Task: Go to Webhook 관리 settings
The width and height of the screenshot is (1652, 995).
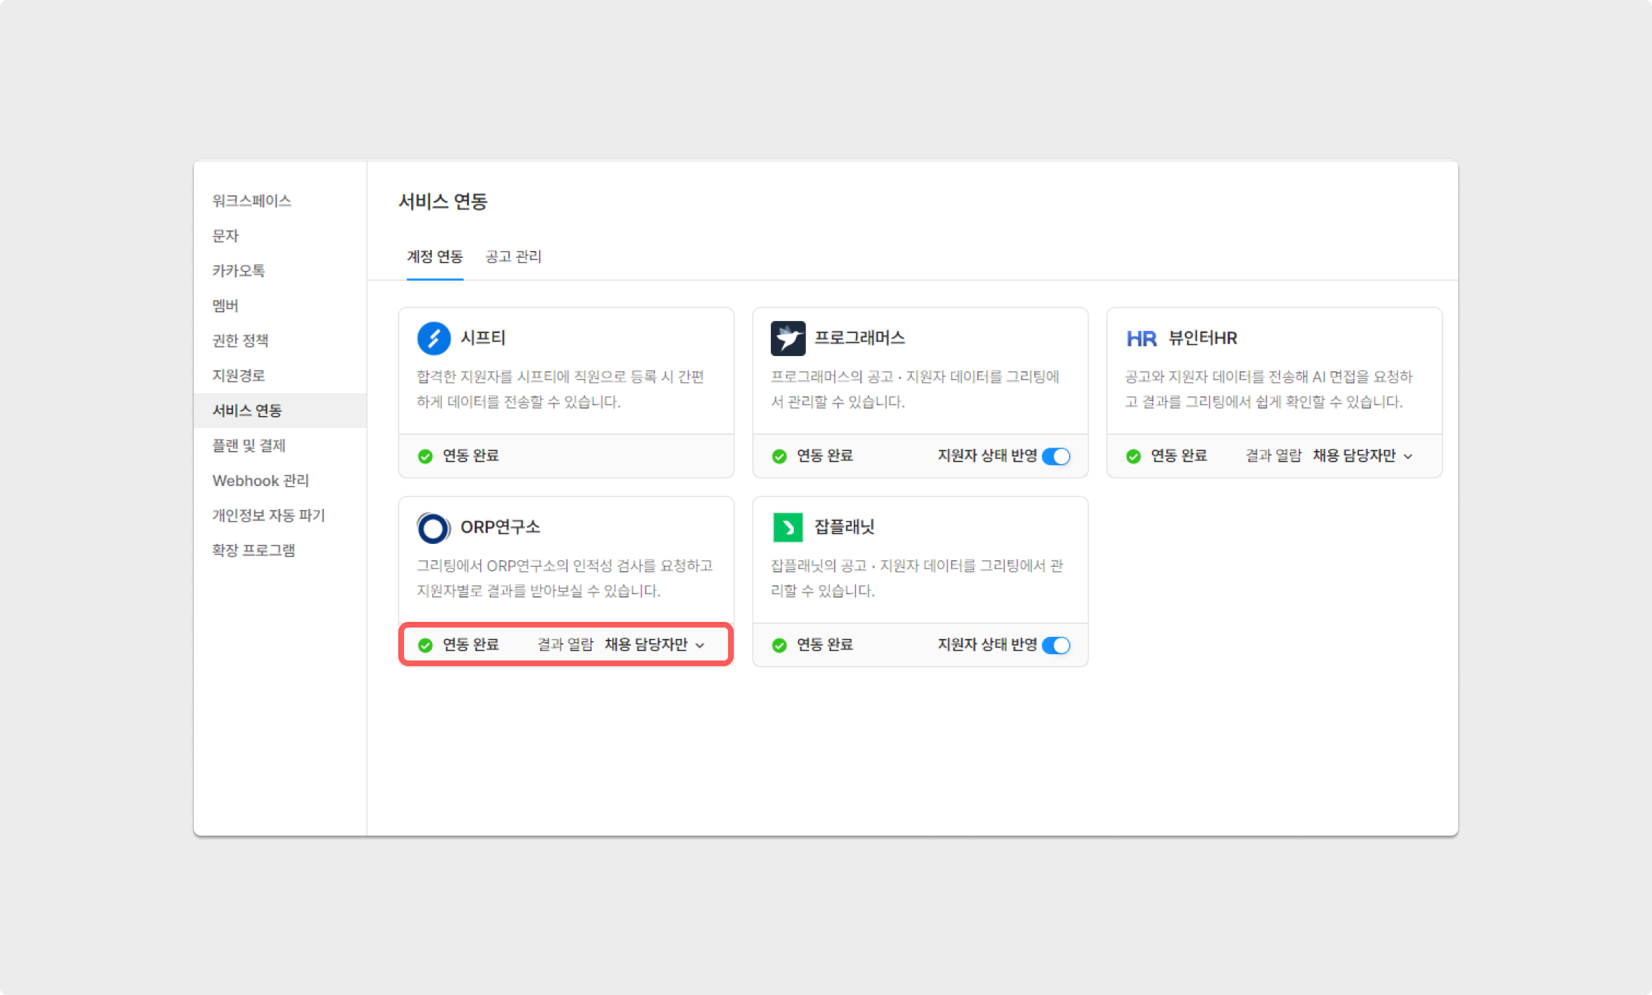Action: coord(260,480)
